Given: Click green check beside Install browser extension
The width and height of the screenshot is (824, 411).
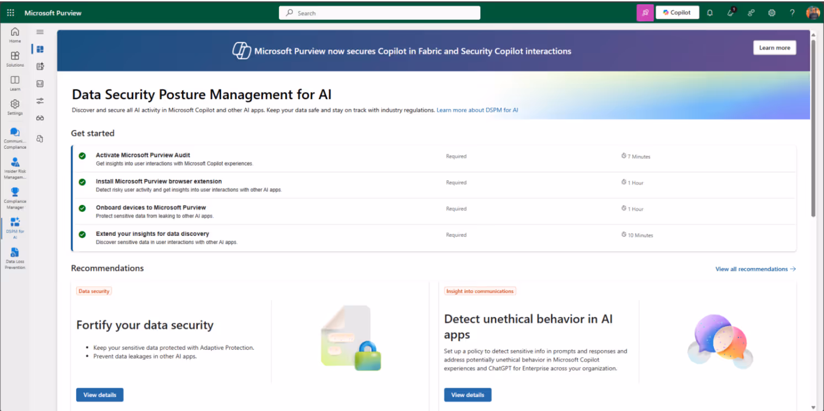Looking at the screenshot, I should coord(82,182).
